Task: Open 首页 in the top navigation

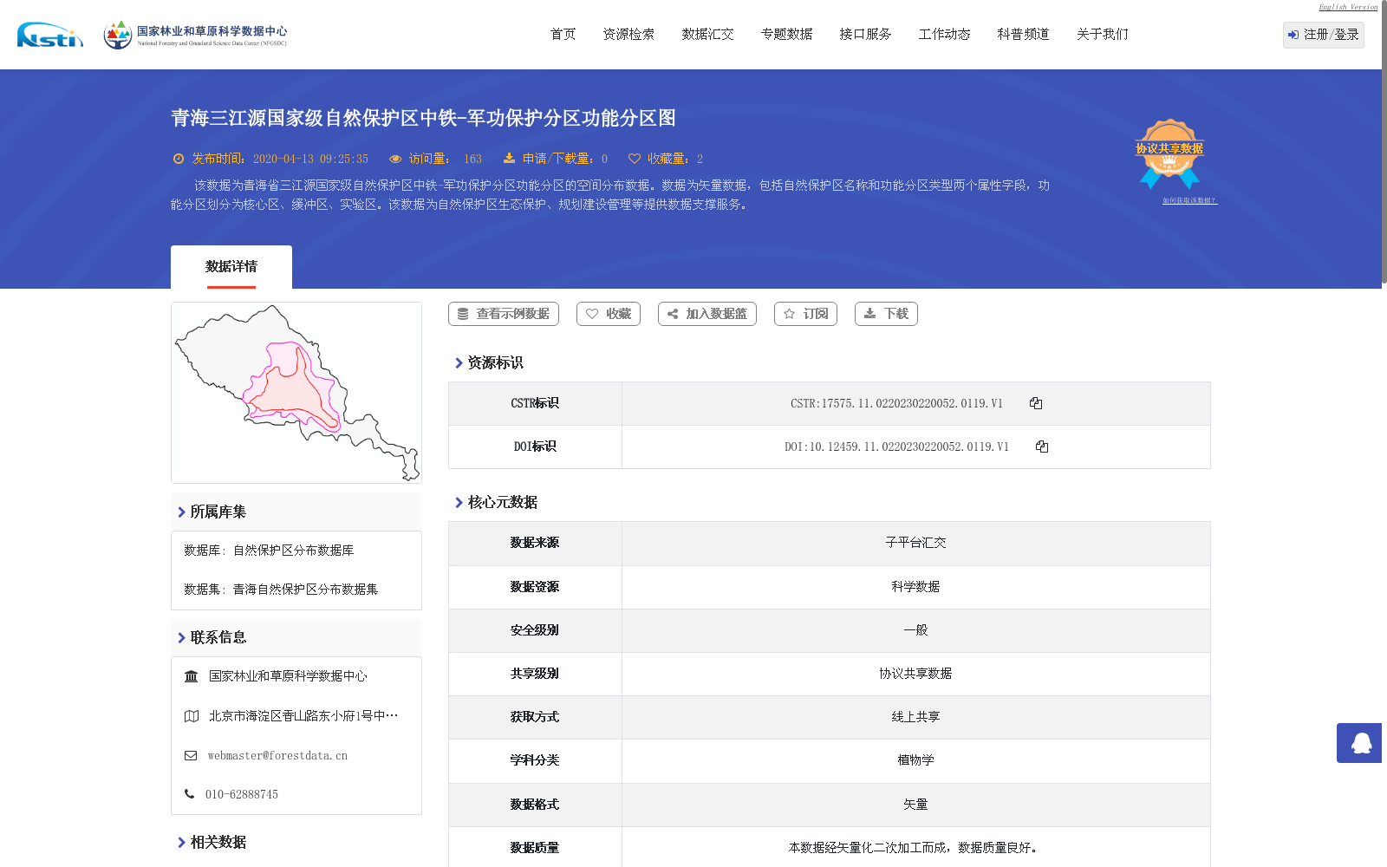Action: (563, 35)
